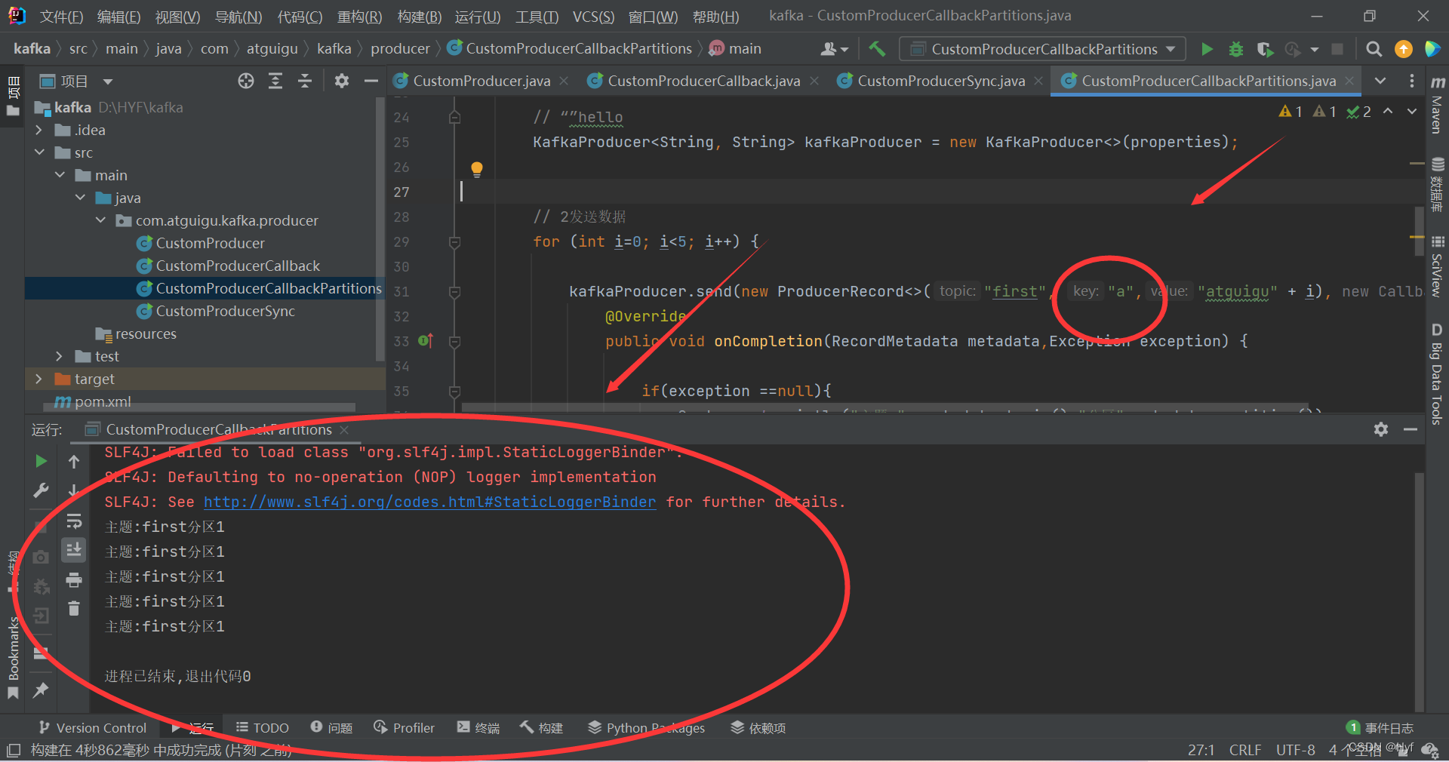Open CustomProducerSync class in project tree
Image resolution: width=1449 pixels, height=762 pixels.
225,311
